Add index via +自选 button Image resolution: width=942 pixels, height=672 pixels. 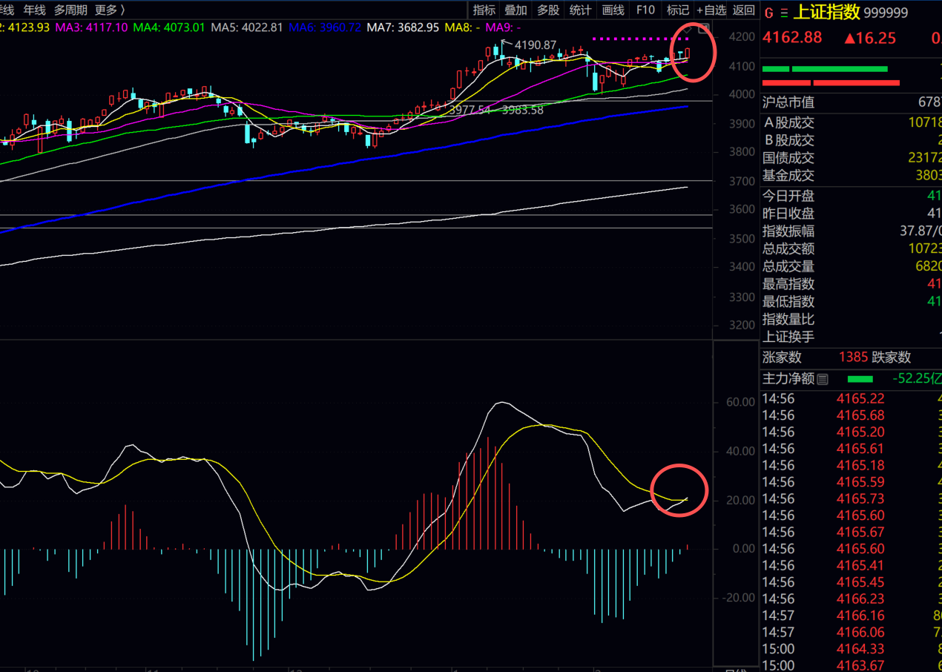[711, 10]
